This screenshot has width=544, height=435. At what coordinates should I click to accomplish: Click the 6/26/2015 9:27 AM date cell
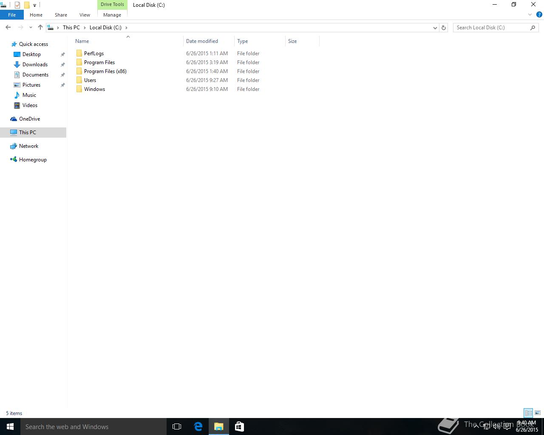(x=207, y=80)
